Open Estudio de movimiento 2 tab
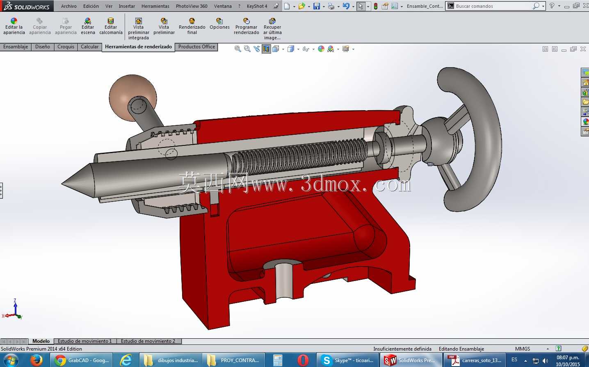 [x=148, y=341]
